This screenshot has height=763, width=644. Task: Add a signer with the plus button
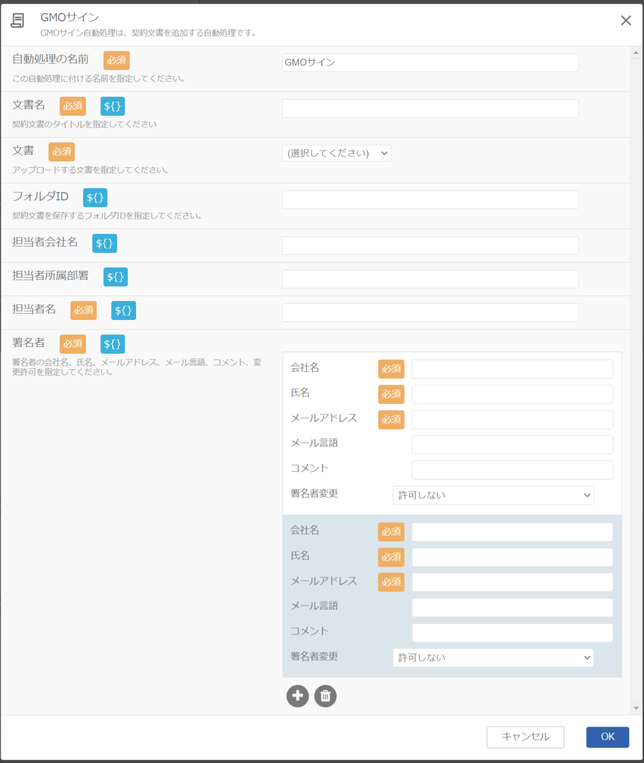(x=297, y=696)
